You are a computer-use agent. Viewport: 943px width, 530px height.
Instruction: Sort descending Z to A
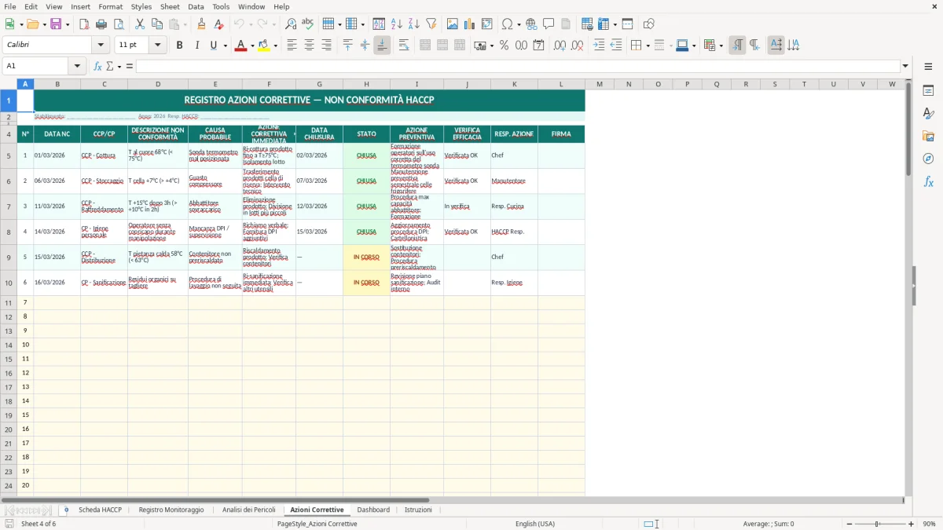413,24
